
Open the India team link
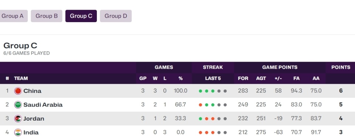pyautogui.click(x=31, y=132)
